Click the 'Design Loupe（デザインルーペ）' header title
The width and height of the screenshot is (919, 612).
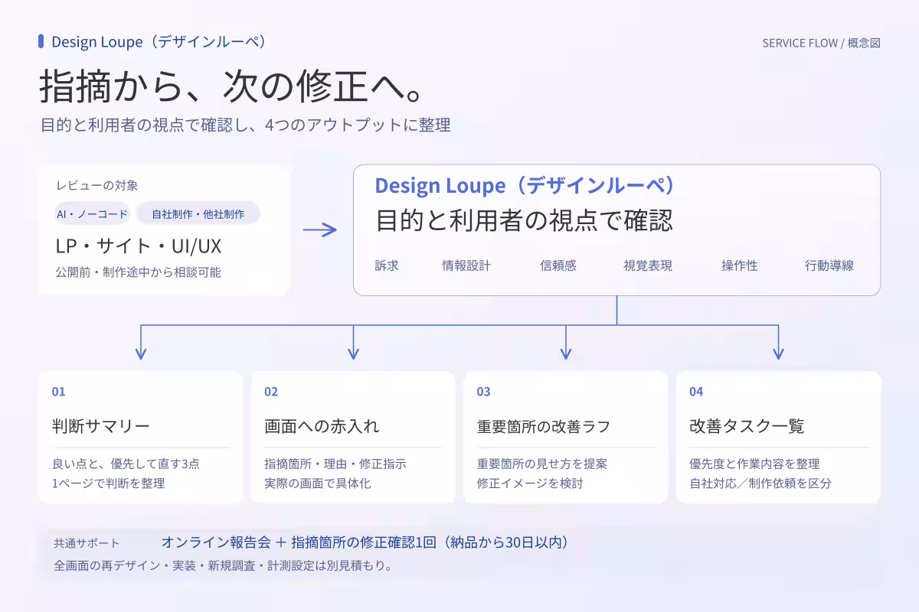click(x=159, y=42)
